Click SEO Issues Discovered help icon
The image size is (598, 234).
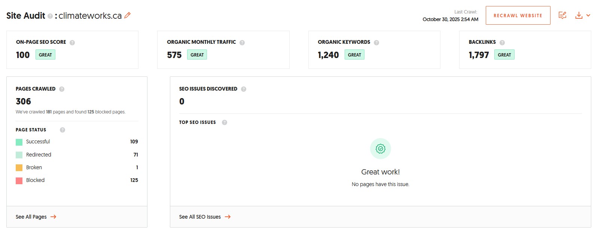244,89
